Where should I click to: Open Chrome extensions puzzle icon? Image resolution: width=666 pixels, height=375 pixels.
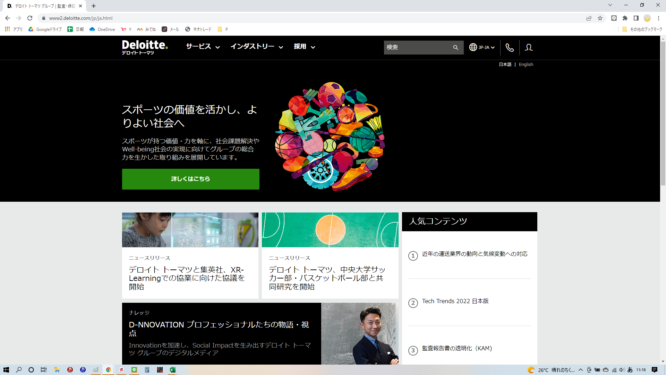pos(625,18)
